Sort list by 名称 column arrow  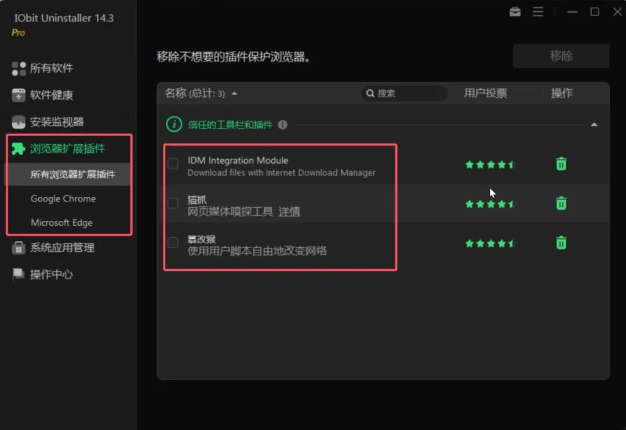click(x=234, y=94)
